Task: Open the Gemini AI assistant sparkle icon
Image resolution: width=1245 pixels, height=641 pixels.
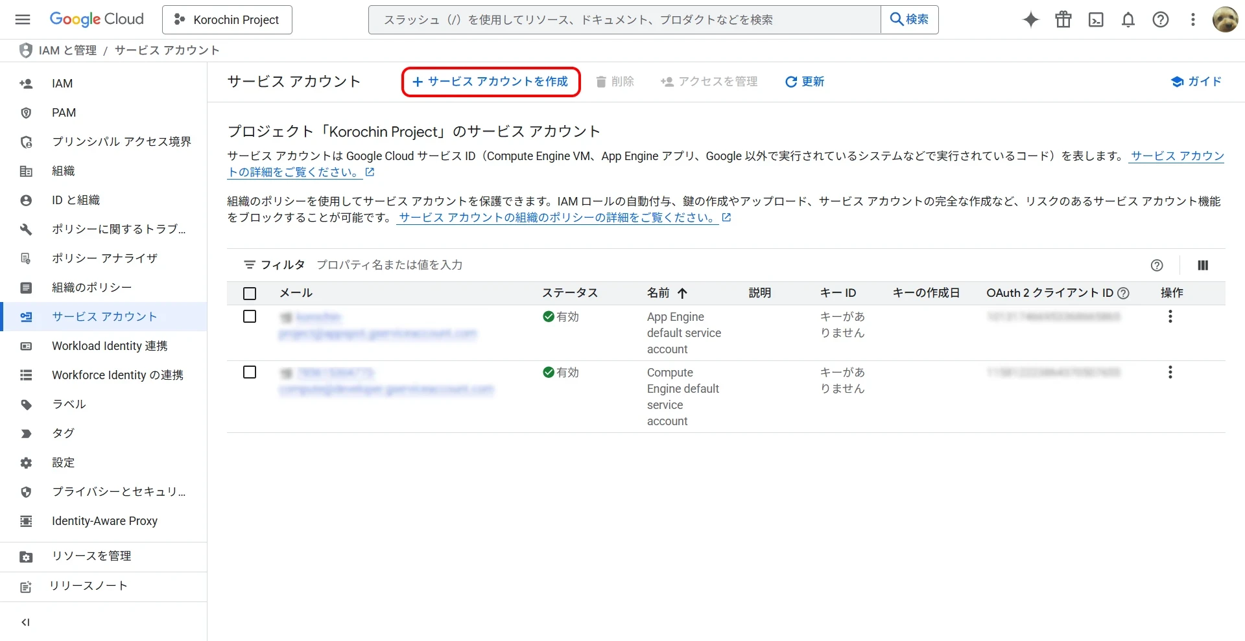Action: (x=1030, y=19)
